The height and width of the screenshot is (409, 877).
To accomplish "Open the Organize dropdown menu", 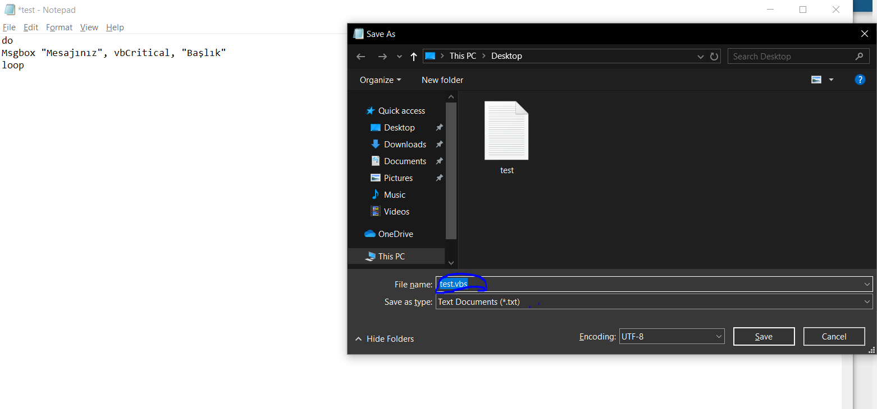I will click(380, 80).
